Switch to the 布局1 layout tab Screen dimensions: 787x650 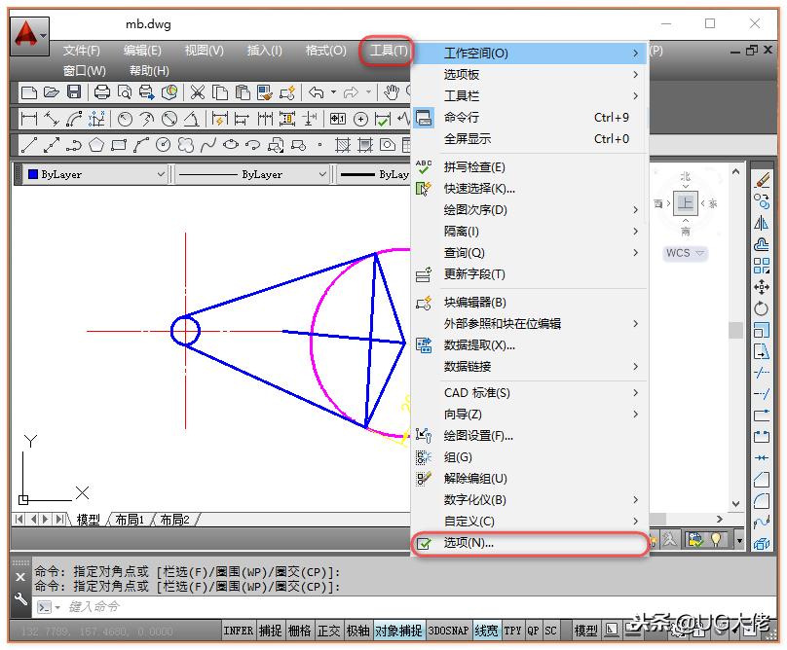[130, 519]
